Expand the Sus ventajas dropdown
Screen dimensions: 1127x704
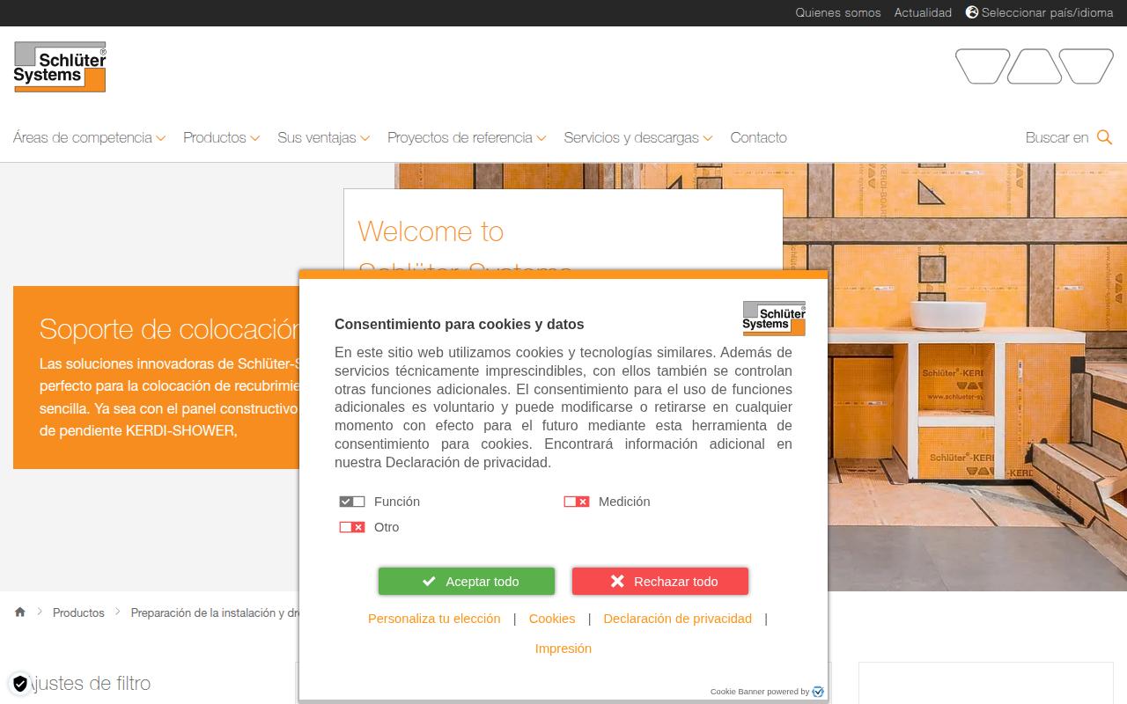pyautogui.click(x=323, y=137)
